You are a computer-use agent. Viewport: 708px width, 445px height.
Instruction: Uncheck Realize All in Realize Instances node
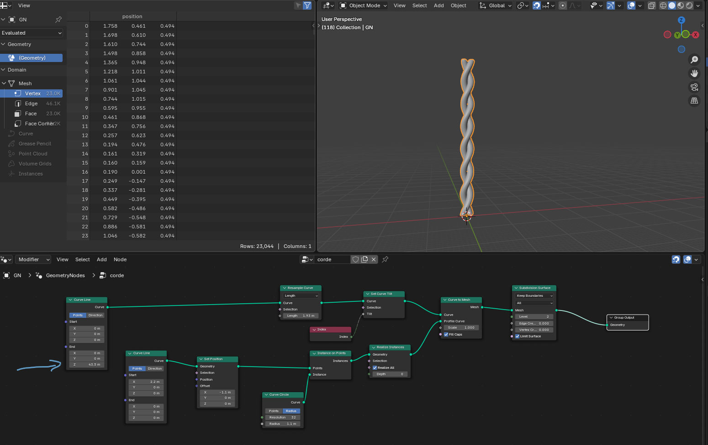point(375,367)
